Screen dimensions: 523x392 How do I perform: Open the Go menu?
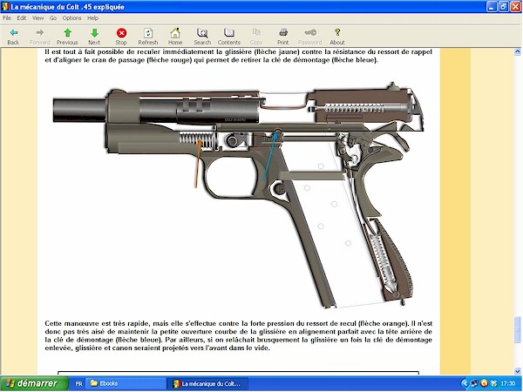click(x=53, y=18)
